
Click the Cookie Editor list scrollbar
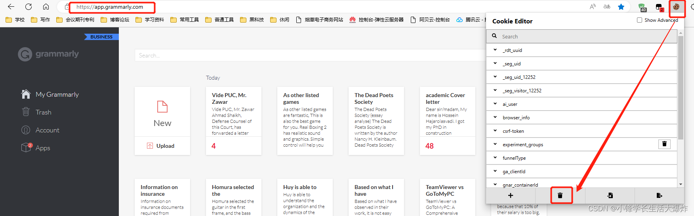[681, 88]
